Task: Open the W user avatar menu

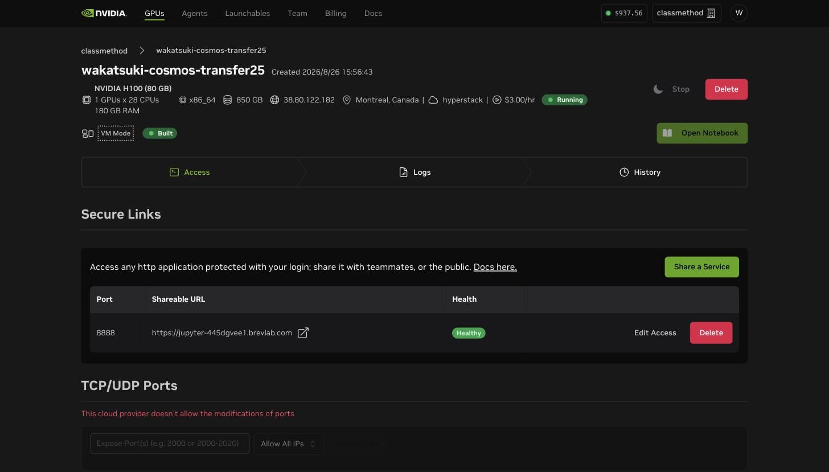Action: (x=739, y=13)
